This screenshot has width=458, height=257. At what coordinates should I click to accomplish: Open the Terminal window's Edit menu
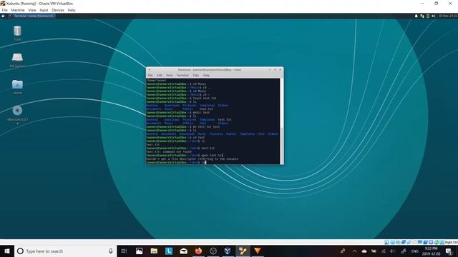(x=159, y=75)
